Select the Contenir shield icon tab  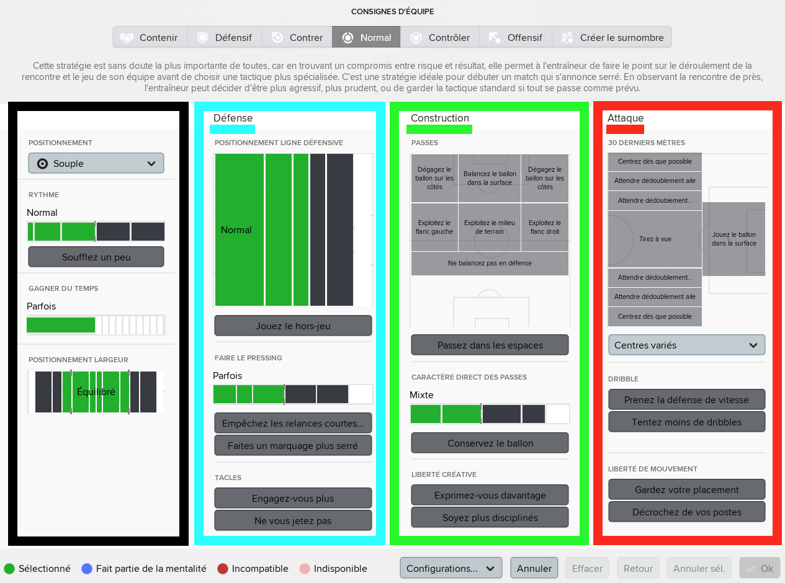[x=127, y=38]
